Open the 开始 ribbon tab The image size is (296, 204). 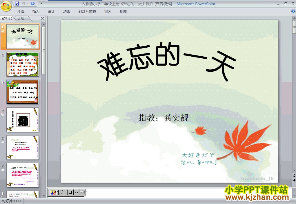click(20, 12)
